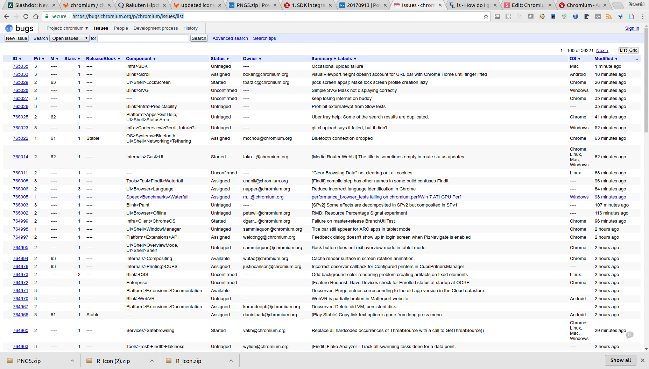Viewport: 649px width, 369px height.
Task: Click the text-lines extension icon
Action: click(x=587, y=16)
